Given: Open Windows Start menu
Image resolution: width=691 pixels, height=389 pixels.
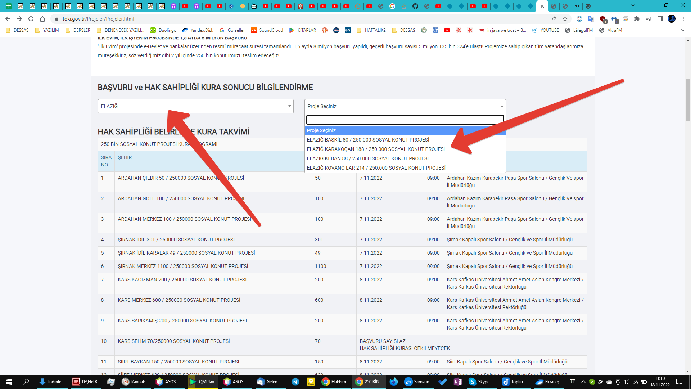Looking at the screenshot, I should (9, 382).
